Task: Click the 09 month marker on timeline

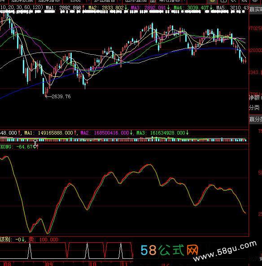Action: click(x=49, y=264)
